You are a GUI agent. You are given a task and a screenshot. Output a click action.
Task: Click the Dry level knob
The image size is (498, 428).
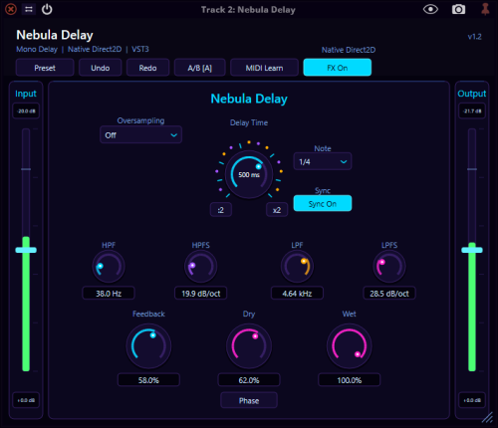(249, 346)
